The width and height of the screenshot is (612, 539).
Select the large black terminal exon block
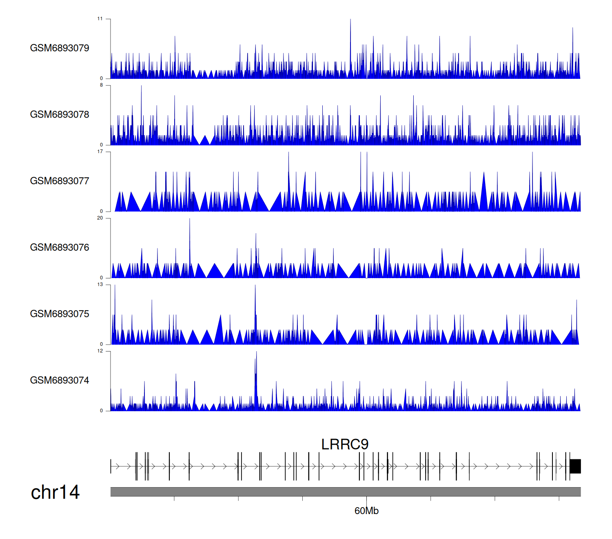(x=575, y=466)
